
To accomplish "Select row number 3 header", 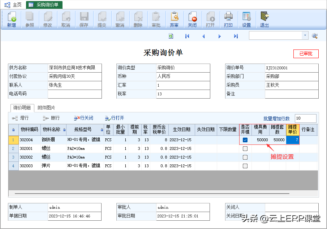I will [x=13, y=157].
